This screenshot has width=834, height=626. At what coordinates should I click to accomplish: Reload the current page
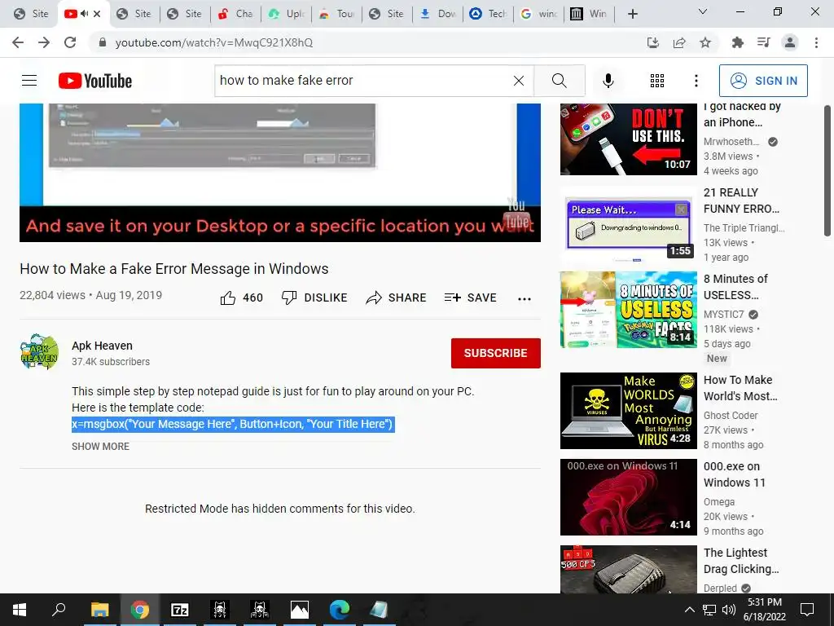[70, 42]
